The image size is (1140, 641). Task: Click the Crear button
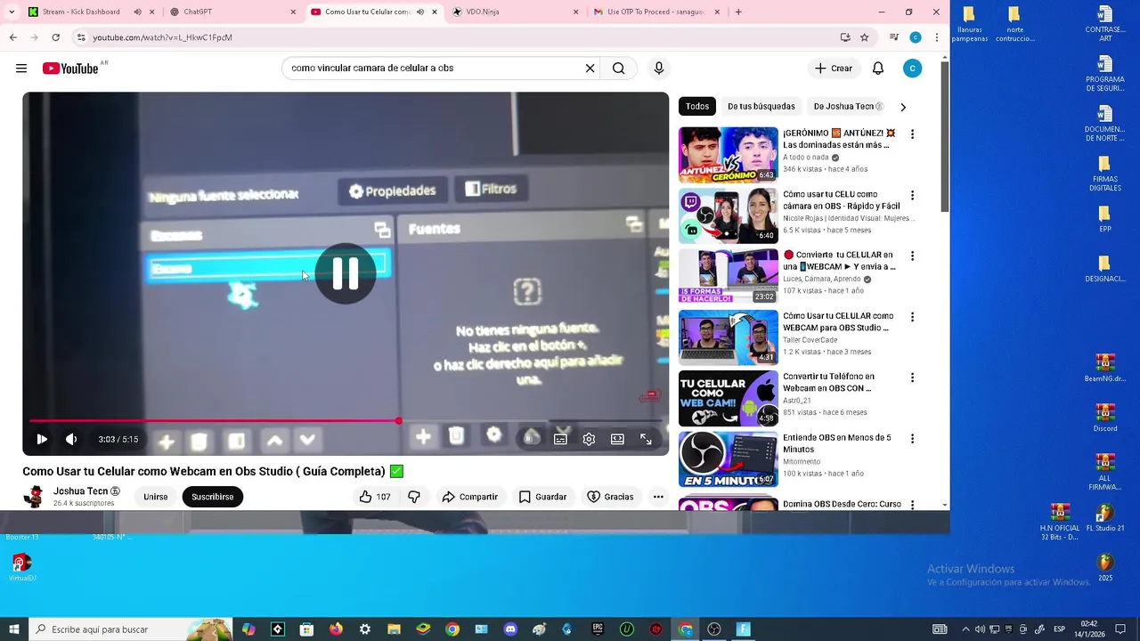(834, 69)
